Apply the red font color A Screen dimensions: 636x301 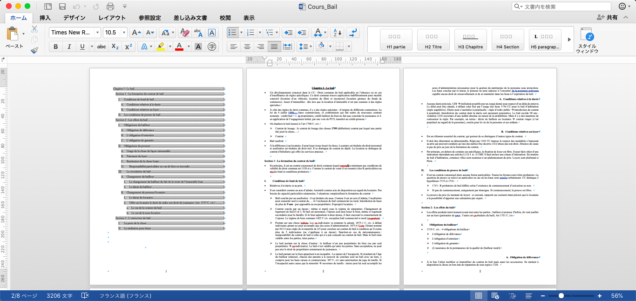click(180, 47)
